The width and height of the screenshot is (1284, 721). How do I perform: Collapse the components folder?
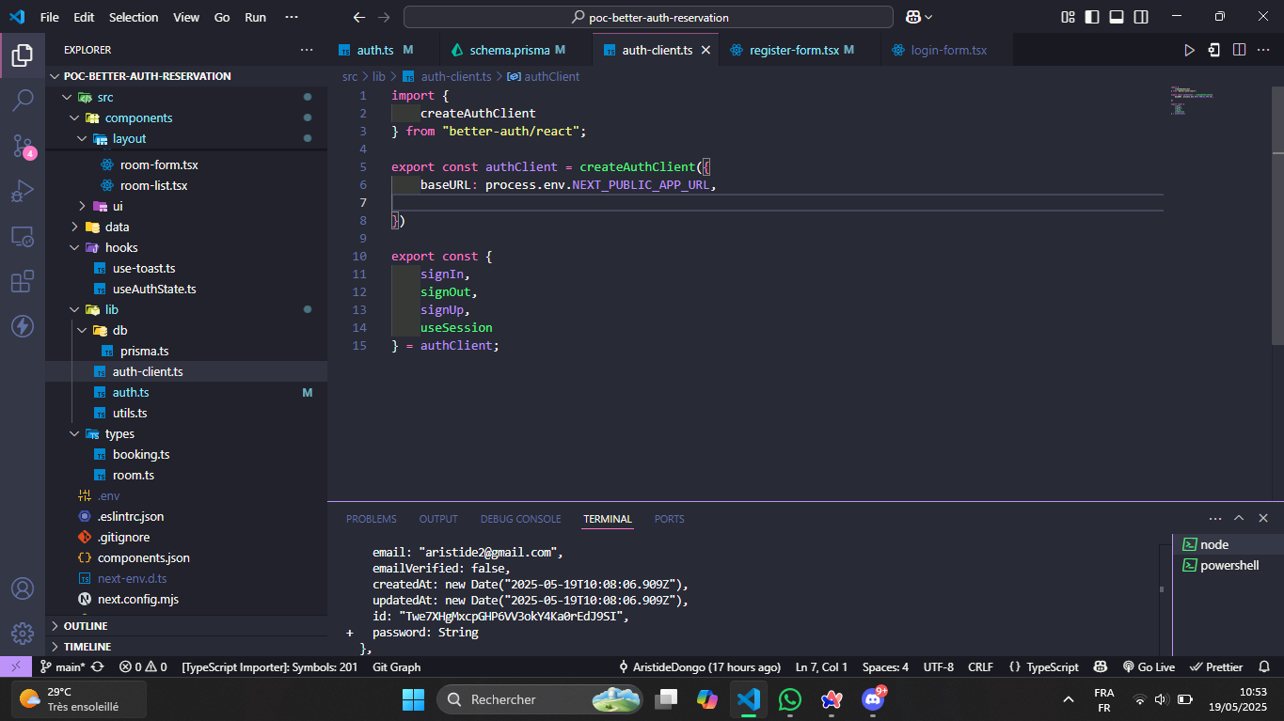pyautogui.click(x=138, y=118)
